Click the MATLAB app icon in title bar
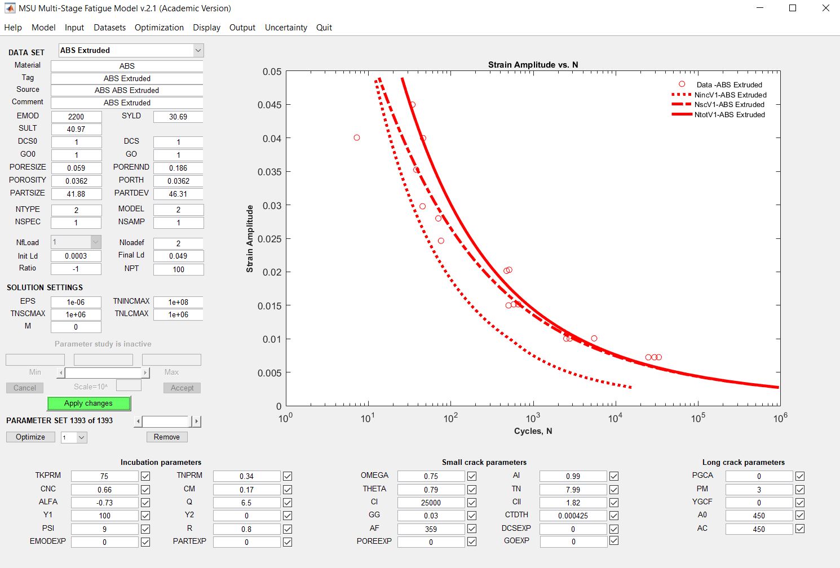Viewport: 840px width, 568px height. 10,8
